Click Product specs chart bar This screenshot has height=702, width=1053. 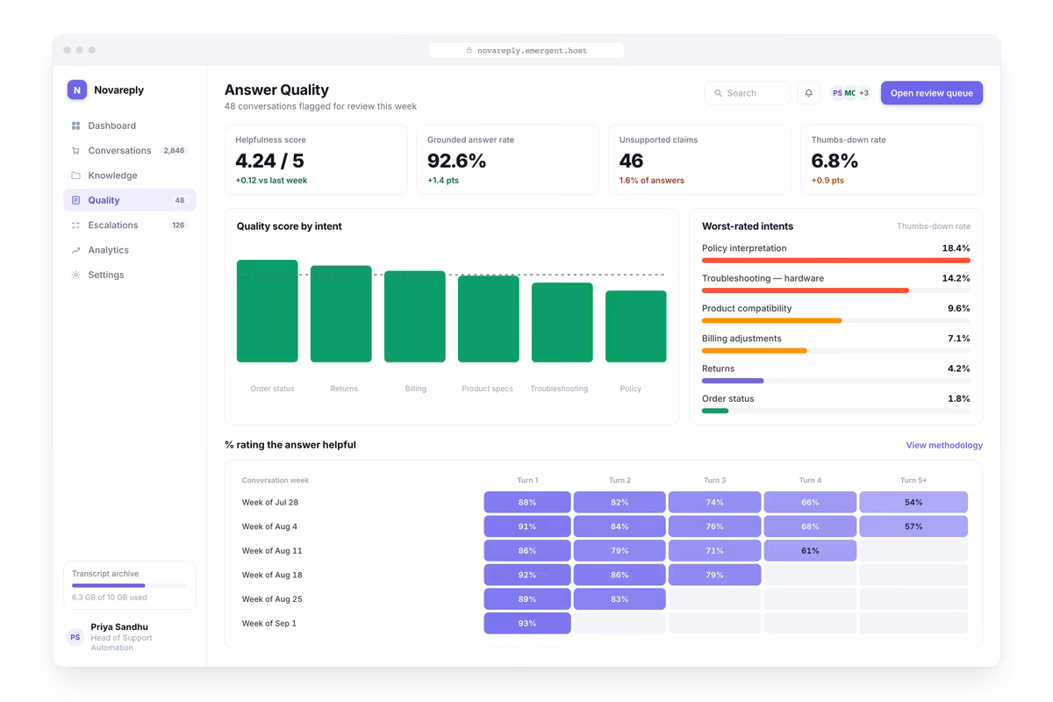pyautogui.click(x=489, y=319)
